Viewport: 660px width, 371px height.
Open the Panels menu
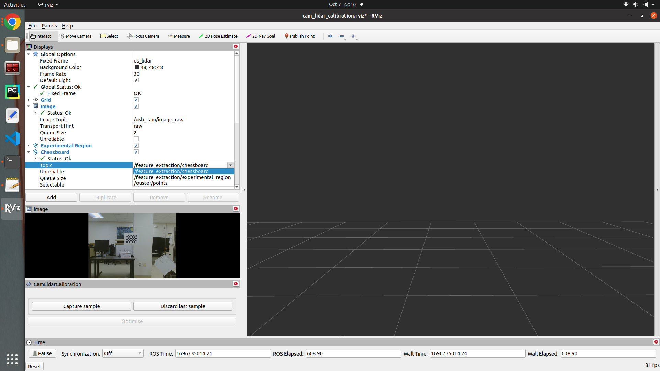49,26
